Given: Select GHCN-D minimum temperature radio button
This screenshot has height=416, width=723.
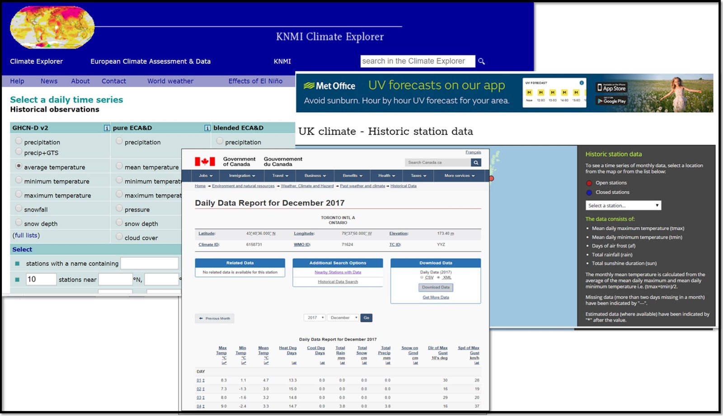Looking at the screenshot, I should [x=19, y=180].
